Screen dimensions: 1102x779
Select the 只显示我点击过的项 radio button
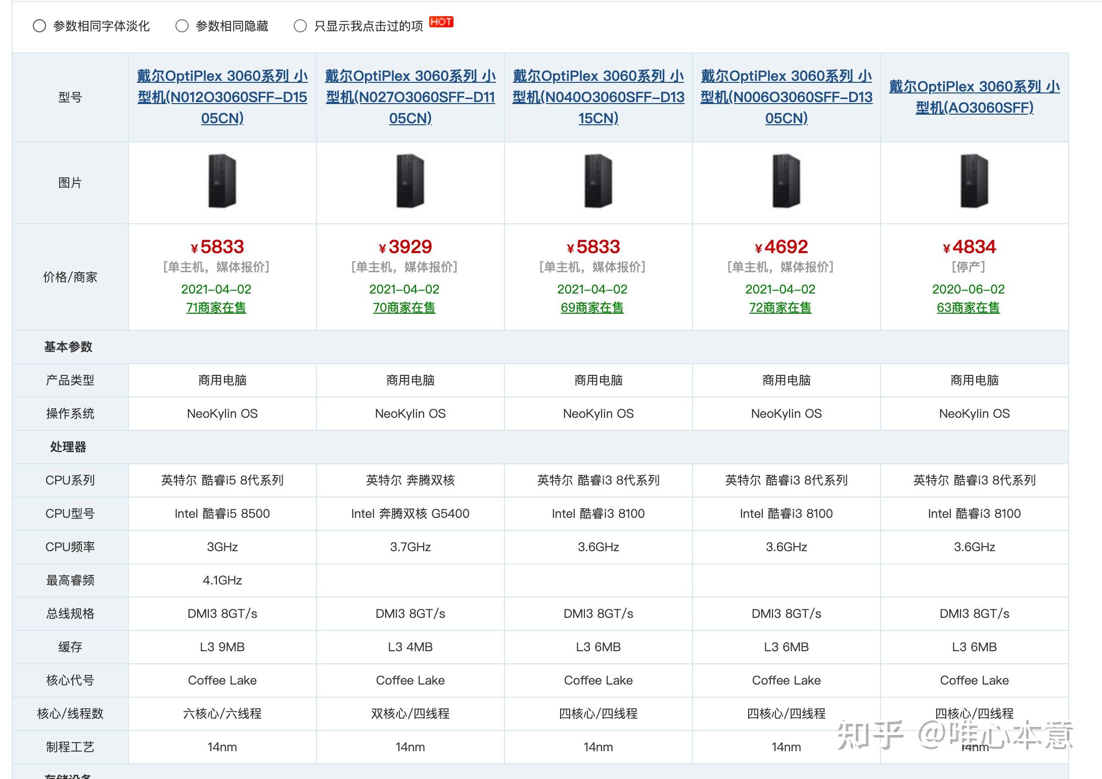pos(300,26)
